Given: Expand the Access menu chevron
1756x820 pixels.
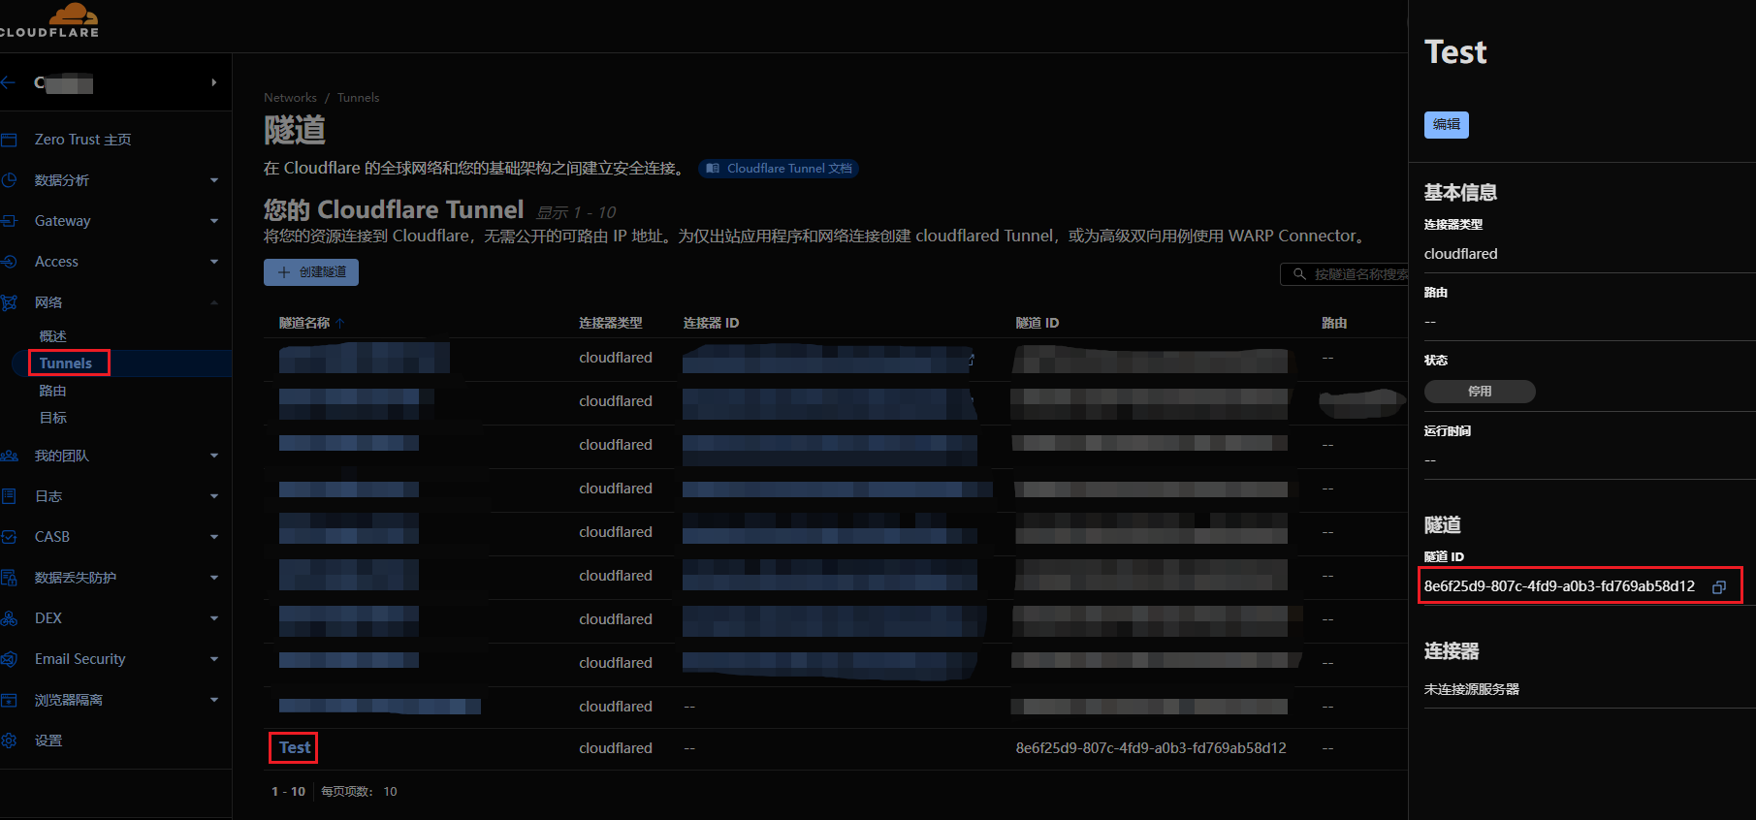Looking at the screenshot, I should pos(214,262).
